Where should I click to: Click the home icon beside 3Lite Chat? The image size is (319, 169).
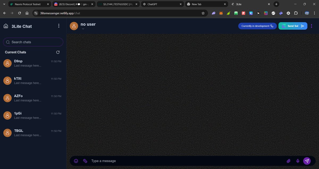[6, 26]
